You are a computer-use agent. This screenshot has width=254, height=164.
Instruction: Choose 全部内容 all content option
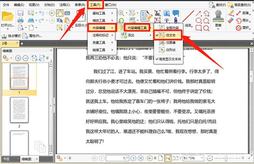pos(168,28)
